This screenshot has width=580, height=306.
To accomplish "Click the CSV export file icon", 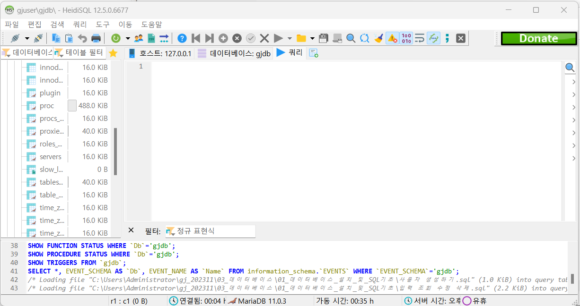I will (151, 38).
